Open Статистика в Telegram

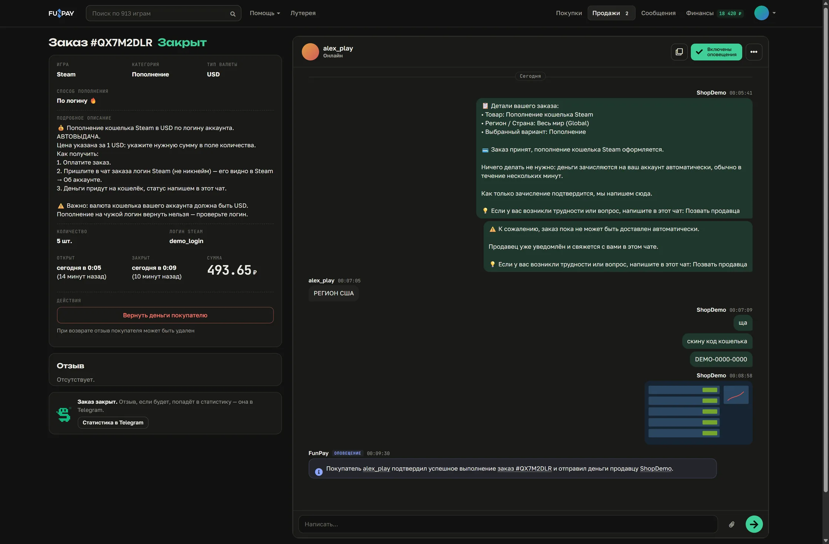(x=113, y=423)
